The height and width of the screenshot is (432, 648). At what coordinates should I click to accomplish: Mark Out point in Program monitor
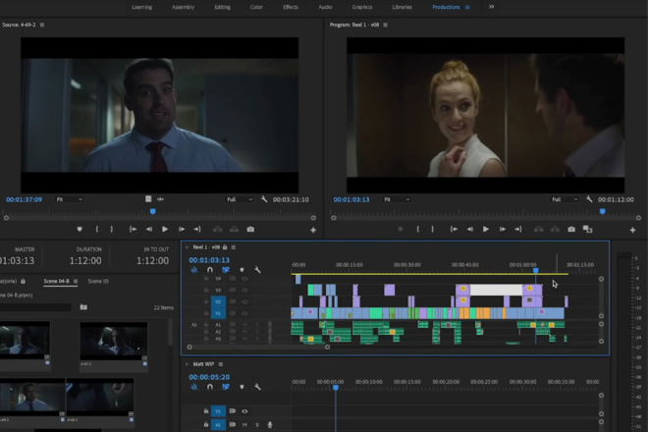(433, 230)
